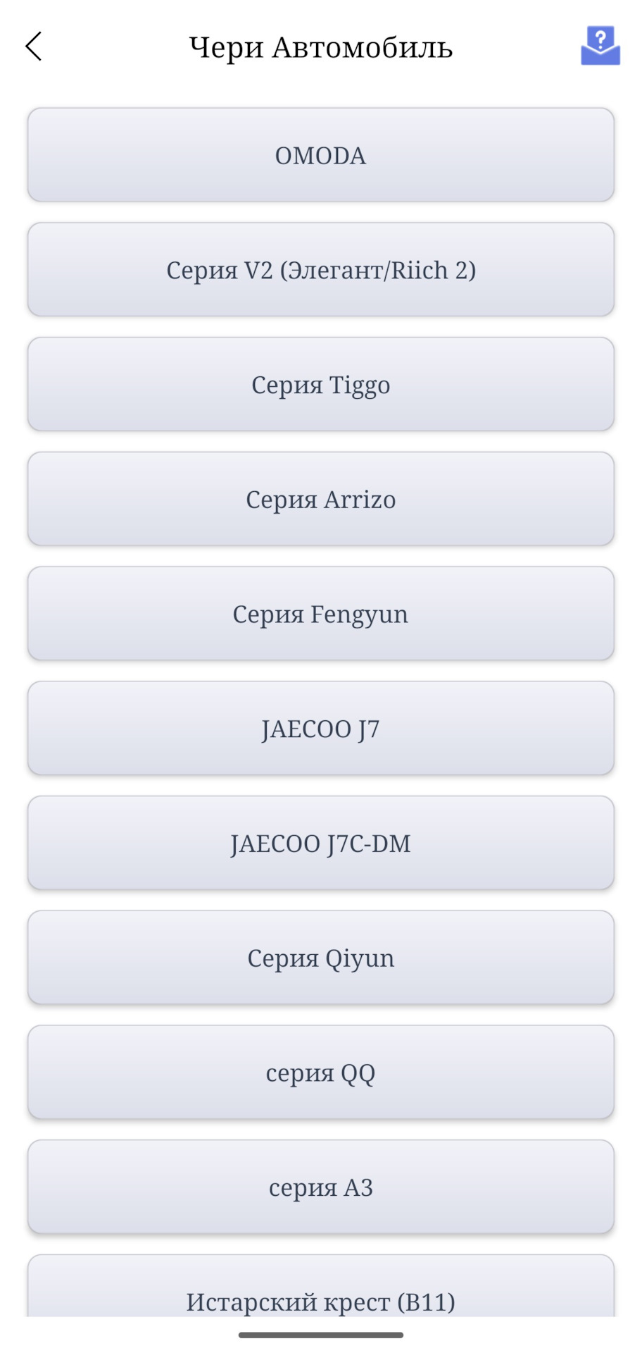This screenshot has width=642, height=1353.
Task: Tap the home indicator bar
Action: click(321, 1335)
